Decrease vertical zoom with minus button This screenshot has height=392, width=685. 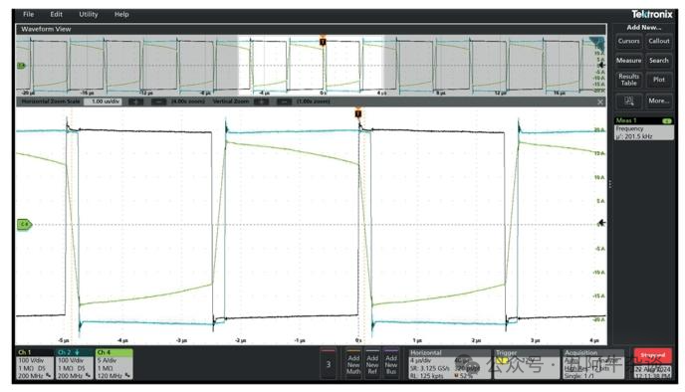click(x=284, y=101)
